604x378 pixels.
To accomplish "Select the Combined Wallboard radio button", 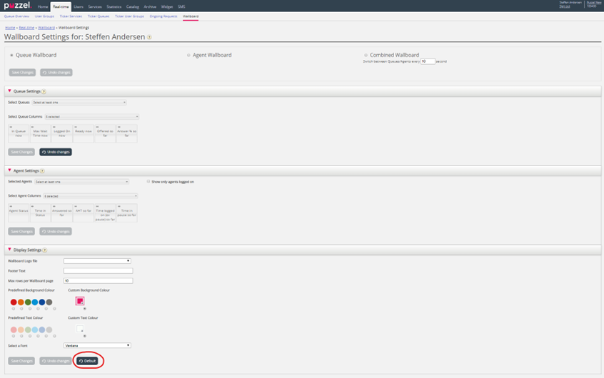I will (x=366, y=55).
